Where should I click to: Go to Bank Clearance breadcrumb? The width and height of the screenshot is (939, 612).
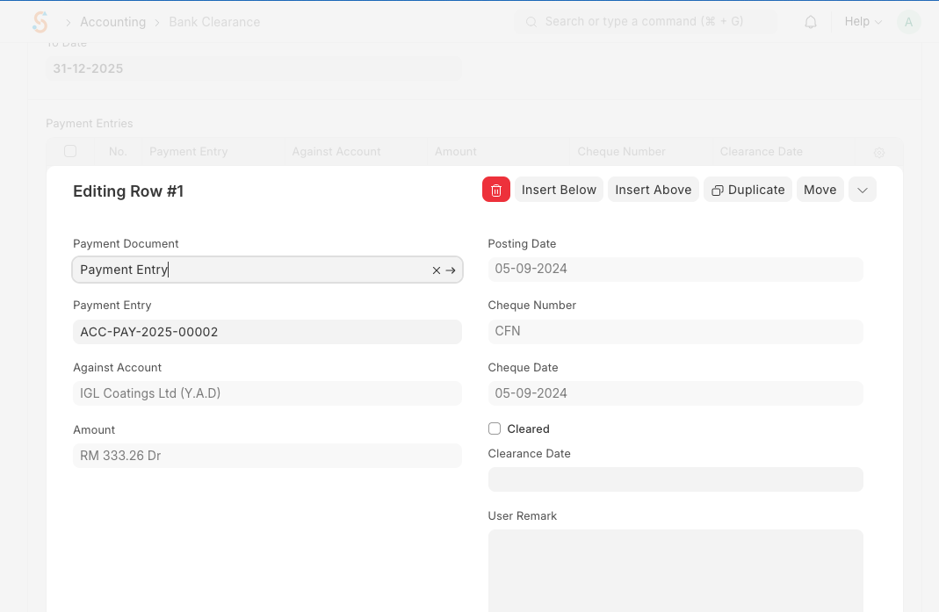pos(214,22)
